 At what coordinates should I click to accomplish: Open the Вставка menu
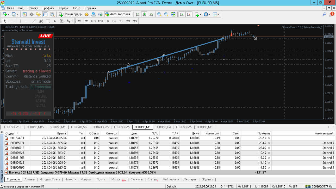point(33,8)
